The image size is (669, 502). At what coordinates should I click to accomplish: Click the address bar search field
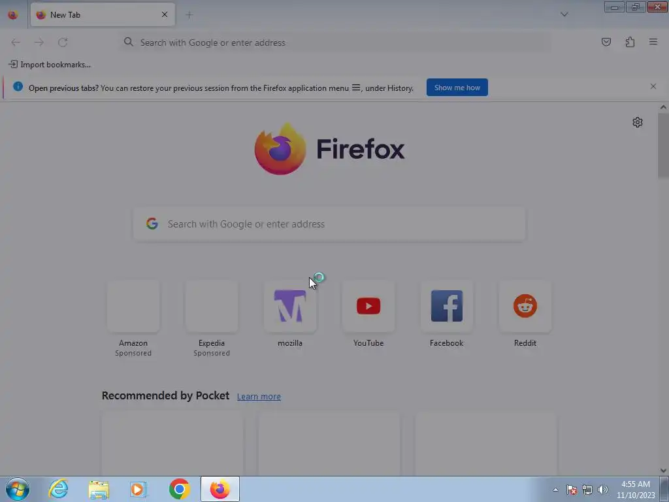pos(335,42)
